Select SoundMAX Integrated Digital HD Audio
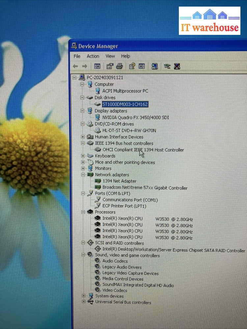 point(138,285)
